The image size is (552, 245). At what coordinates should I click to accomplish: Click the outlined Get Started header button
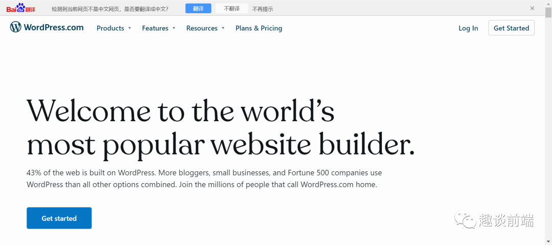tap(511, 28)
